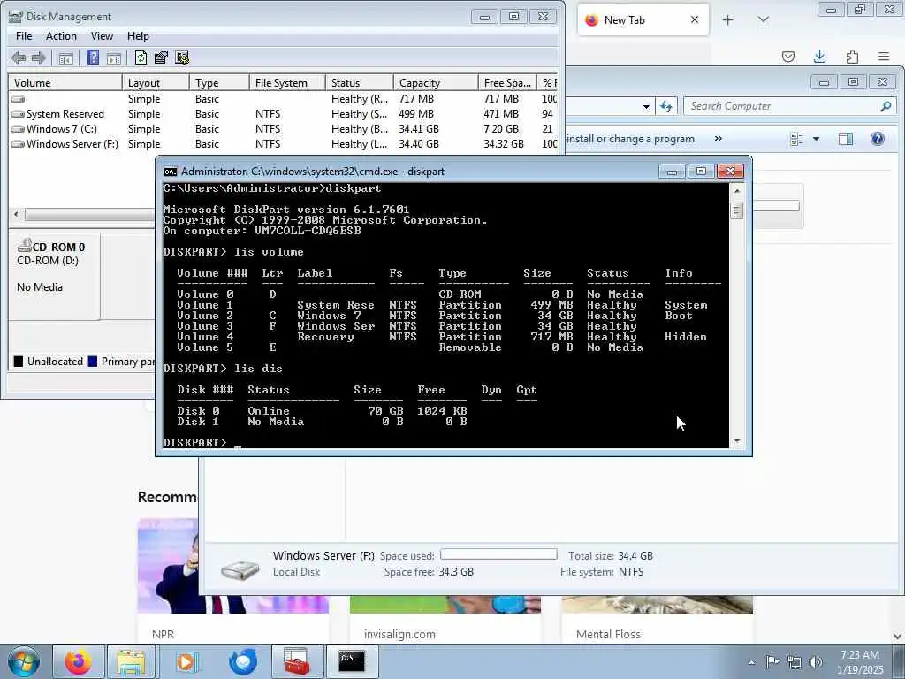Open the Pocket icon in Firefox toolbar
The width and height of the screenshot is (905, 679).
pos(787,57)
